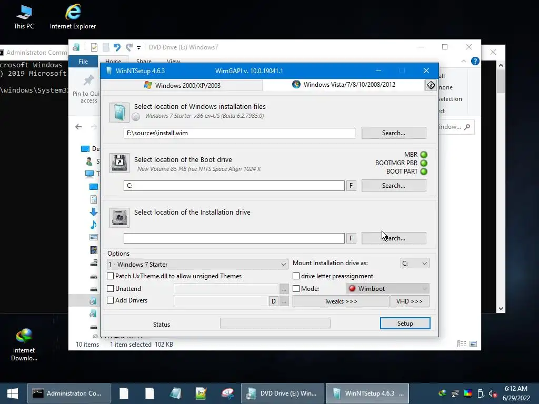Tick the Mode checkbox

(x=296, y=289)
